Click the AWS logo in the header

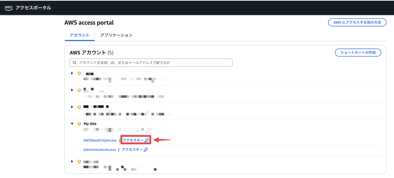tap(9, 8)
